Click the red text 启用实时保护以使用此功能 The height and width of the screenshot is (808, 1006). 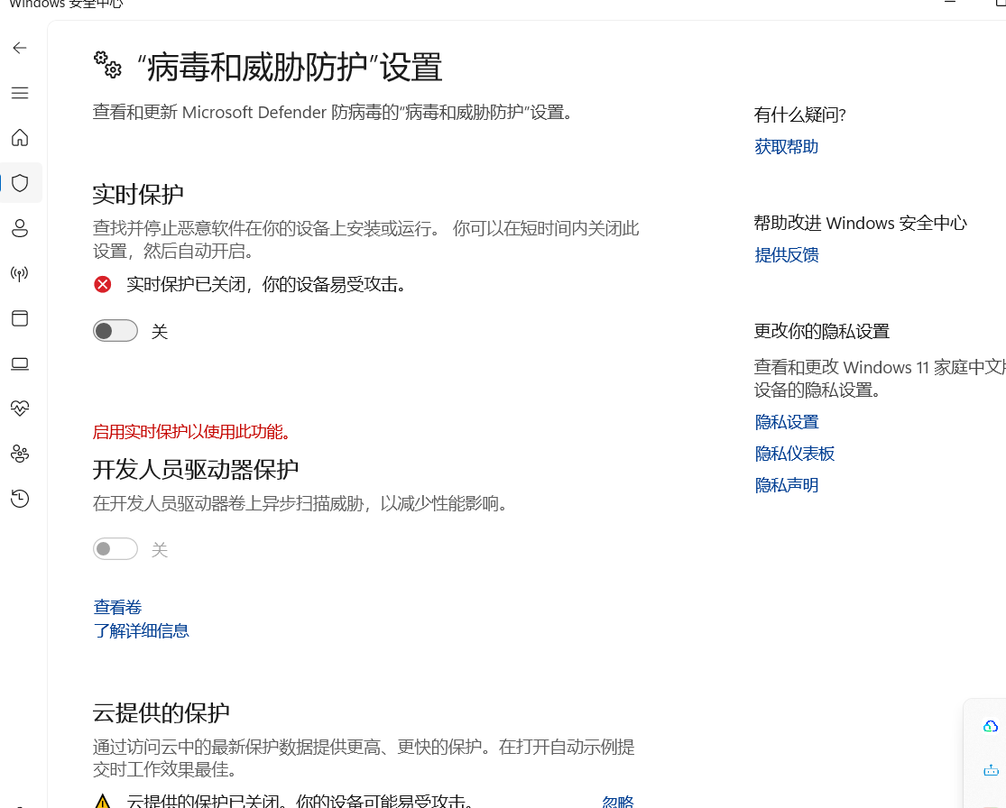[x=192, y=432]
